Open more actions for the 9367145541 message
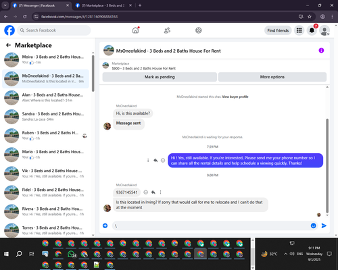 pos(160,192)
